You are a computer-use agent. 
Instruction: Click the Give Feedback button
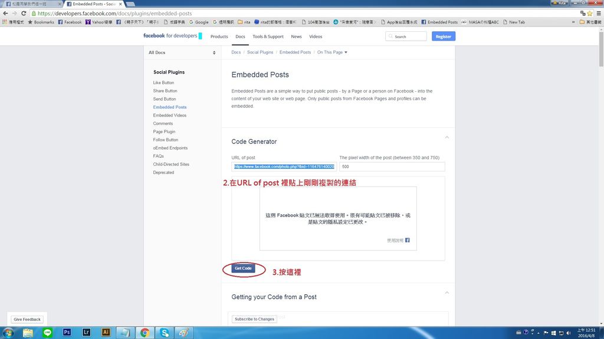tap(27, 320)
